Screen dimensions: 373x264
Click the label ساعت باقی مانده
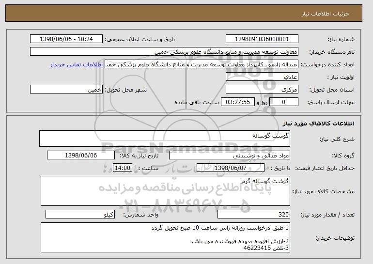197,102
